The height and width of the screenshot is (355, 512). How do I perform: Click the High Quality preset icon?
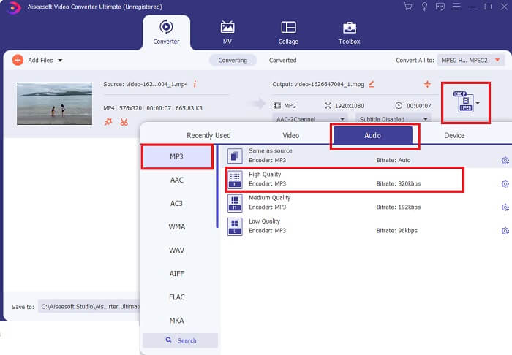pos(235,179)
